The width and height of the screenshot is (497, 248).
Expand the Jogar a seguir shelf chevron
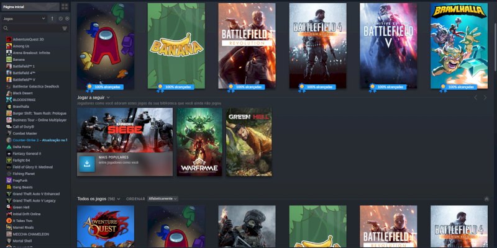[x=108, y=97]
